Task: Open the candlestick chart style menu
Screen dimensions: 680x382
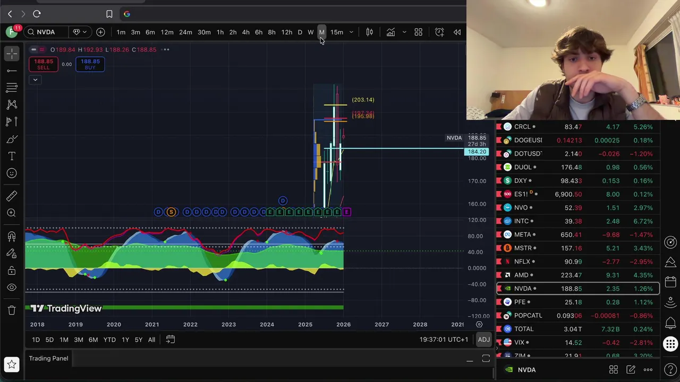Action: (369, 32)
